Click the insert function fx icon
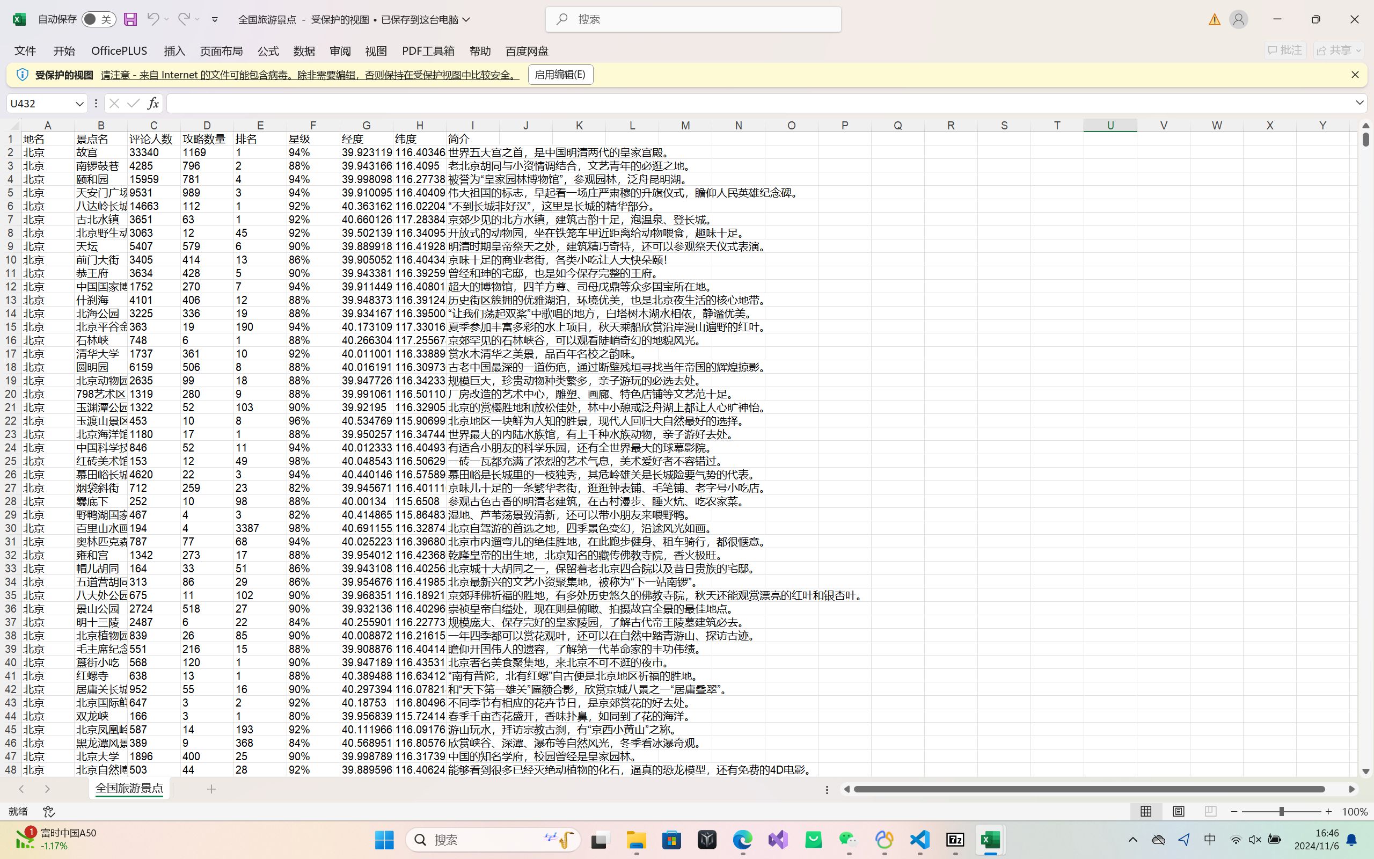The height and width of the screenshot is (859, 1374). (x=153, y=104)
